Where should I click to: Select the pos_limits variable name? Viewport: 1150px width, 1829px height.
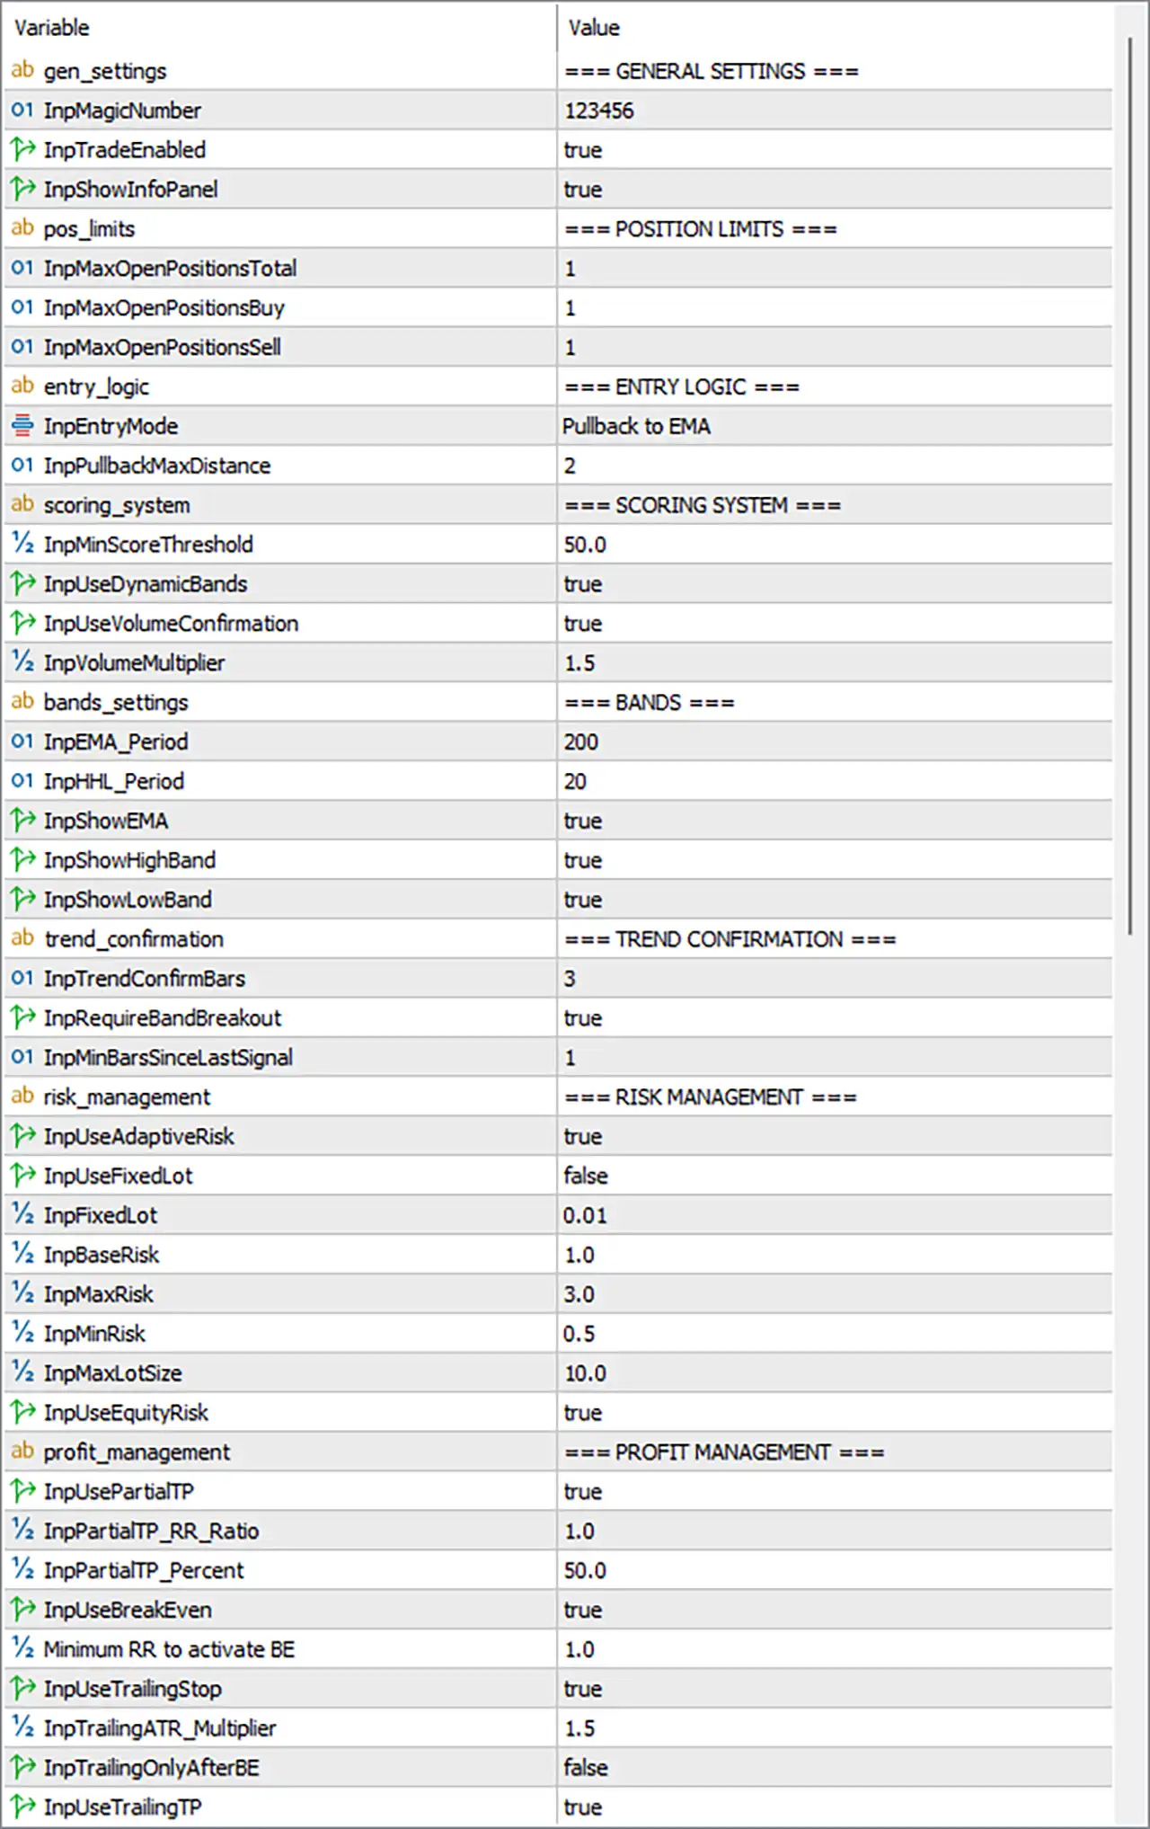tap(89, 229)
